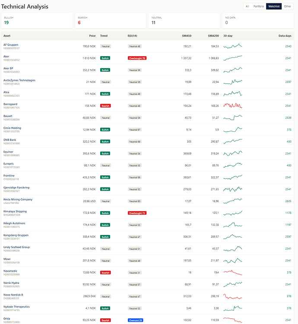Open the AF Gruppen asset link
Image resolution: width=298 pixels, height=324 pixels.
pyautogui.click(x=11, y=44)
